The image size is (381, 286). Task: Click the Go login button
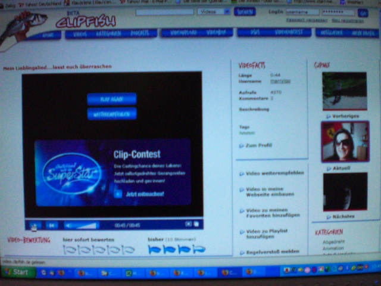[363, 13]
